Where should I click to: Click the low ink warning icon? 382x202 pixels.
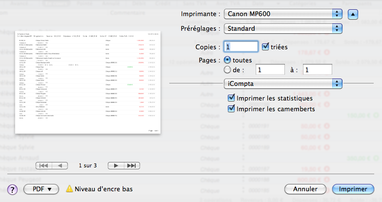coord(69,189)
